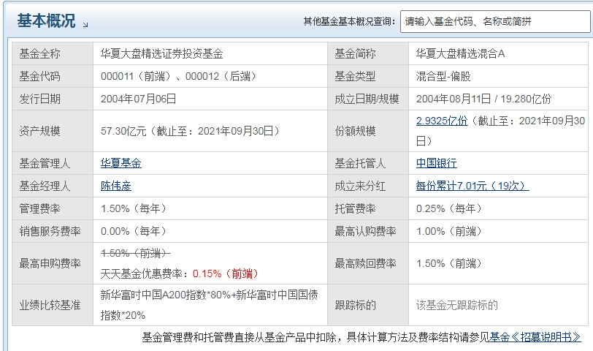Select the 基金代码 row label
The image size is (593, 351).
39,77
